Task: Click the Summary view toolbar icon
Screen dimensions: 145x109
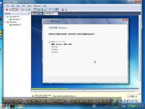Action: [50, 10]
